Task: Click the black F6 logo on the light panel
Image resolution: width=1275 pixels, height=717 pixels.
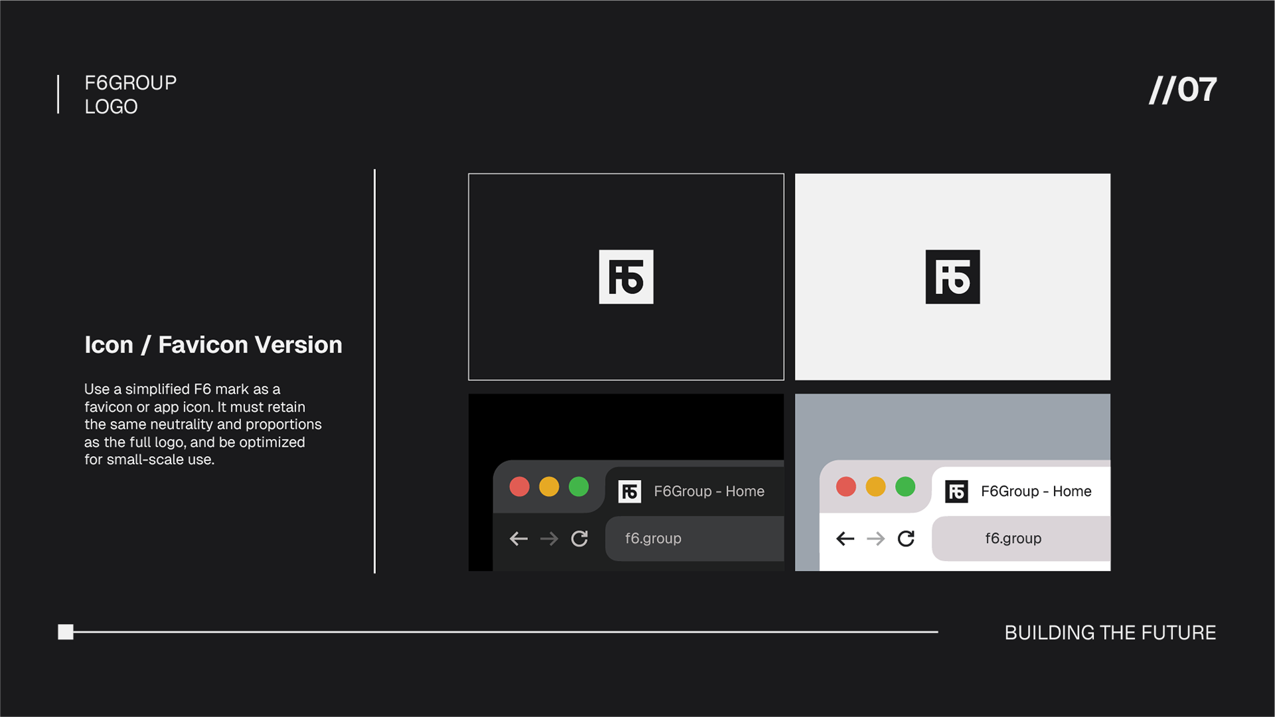Action: 952,277
